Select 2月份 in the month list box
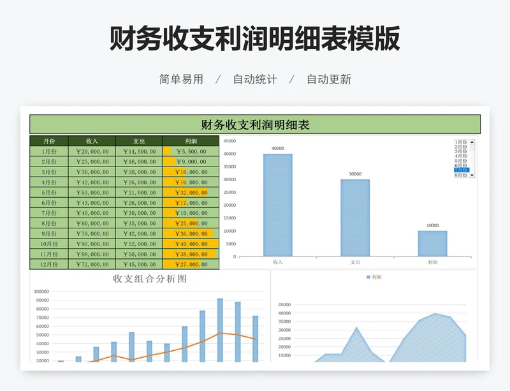This screenshot has height=391, width=510. (461, 147)
